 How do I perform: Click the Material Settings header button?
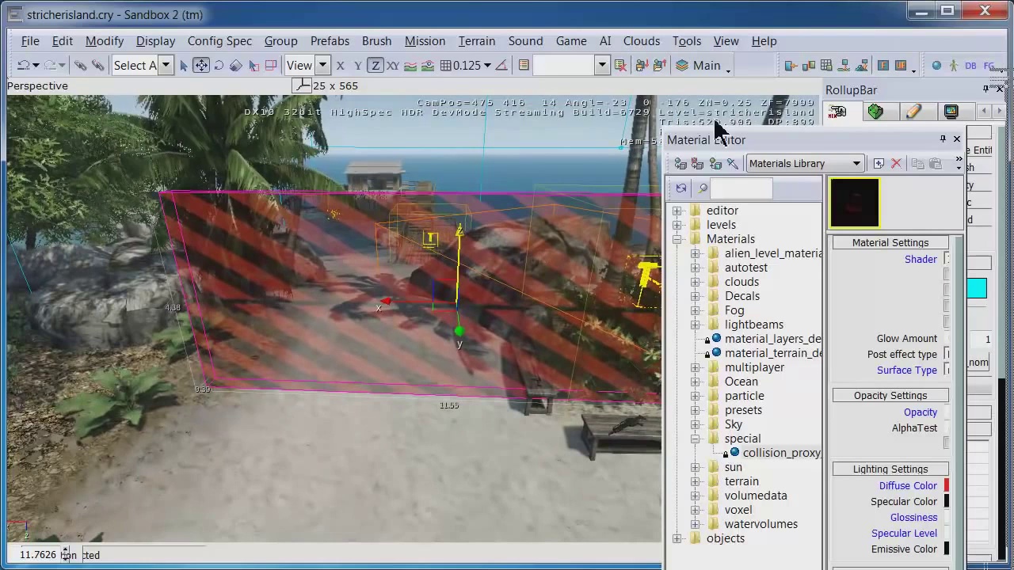890,243
